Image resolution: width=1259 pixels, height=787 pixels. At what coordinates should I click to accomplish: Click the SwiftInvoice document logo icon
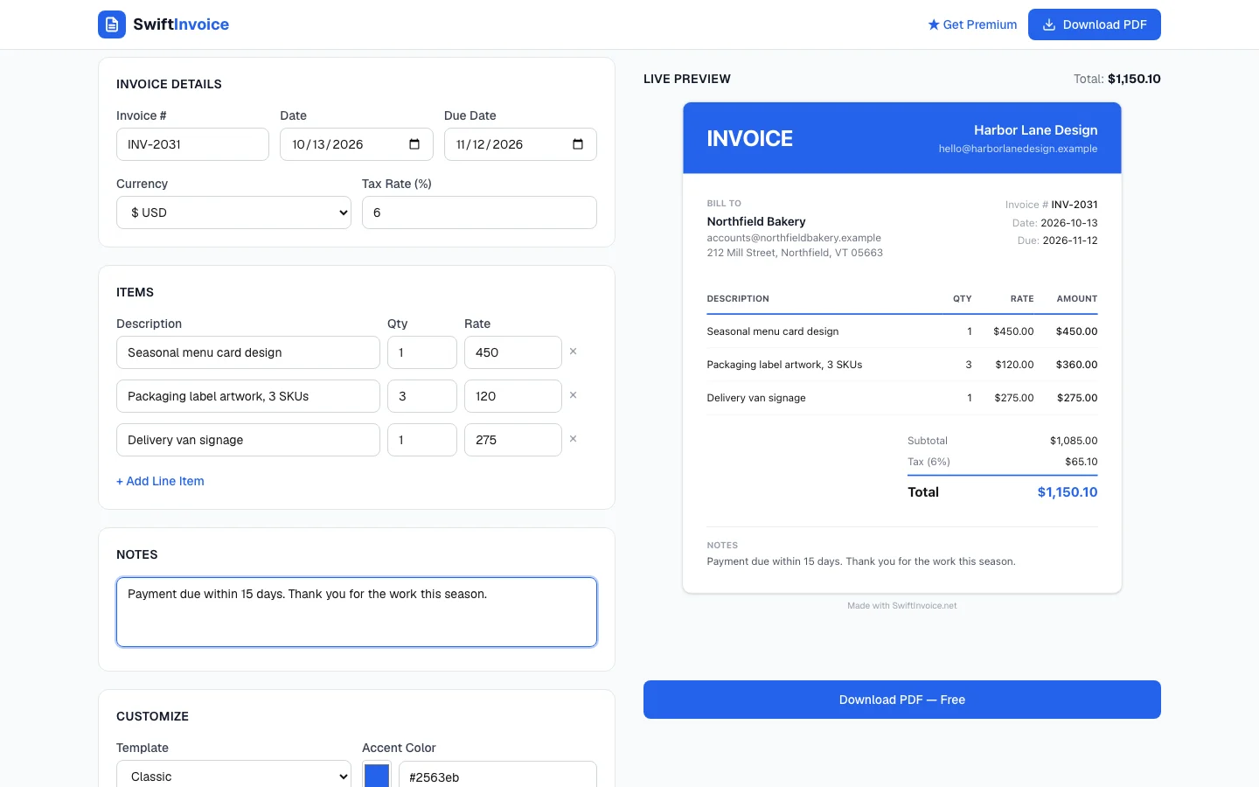(112, 24)
